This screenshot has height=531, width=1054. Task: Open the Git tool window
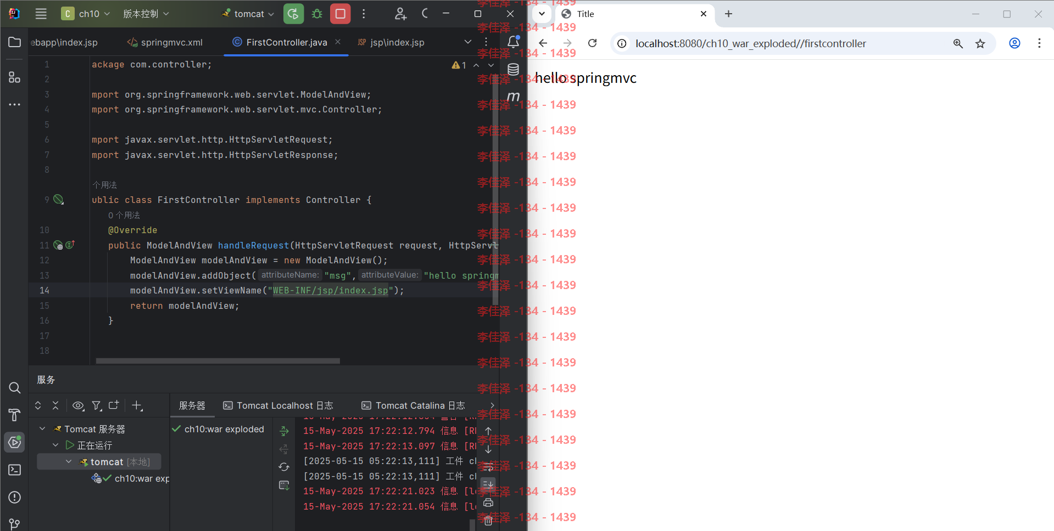pos(15,524)
